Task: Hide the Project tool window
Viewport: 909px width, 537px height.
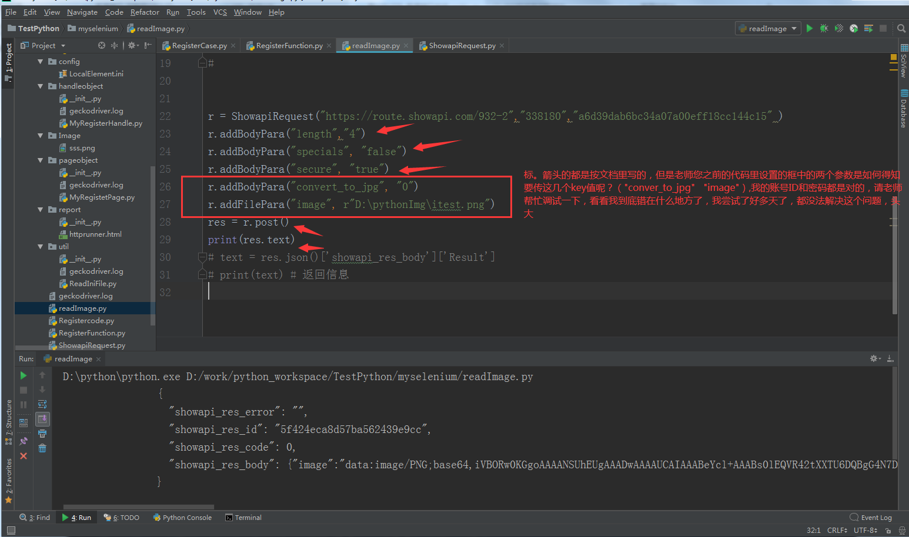Action: pyautogui.click(x=148, y=45)
